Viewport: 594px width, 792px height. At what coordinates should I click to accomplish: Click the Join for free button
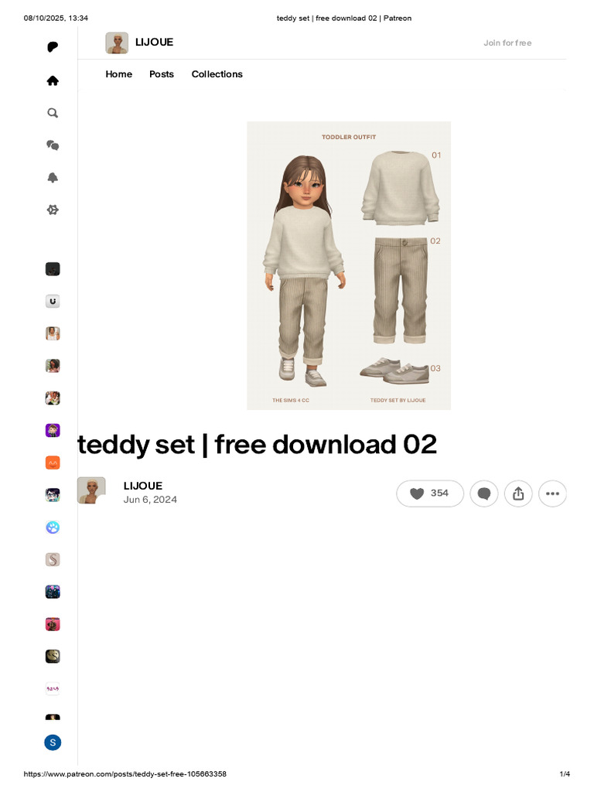507,43
